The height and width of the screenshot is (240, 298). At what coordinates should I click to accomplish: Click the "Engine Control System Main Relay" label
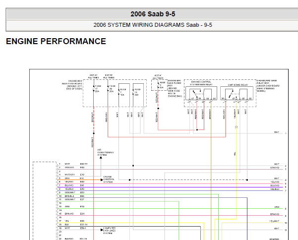201,83
